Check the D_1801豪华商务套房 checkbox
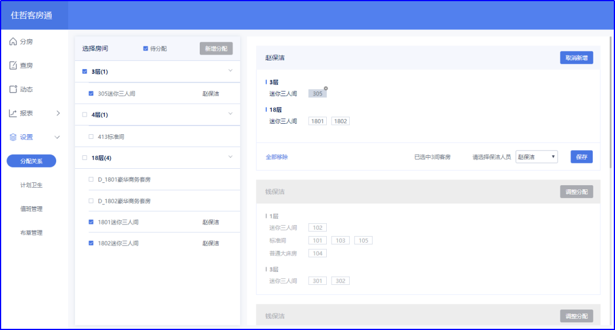The width and height of the screenshot is (615, 330). point(91,179)
